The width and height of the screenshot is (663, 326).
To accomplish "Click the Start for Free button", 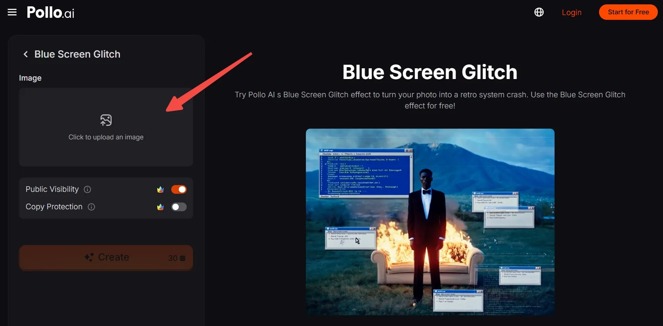I will point(628,12).
